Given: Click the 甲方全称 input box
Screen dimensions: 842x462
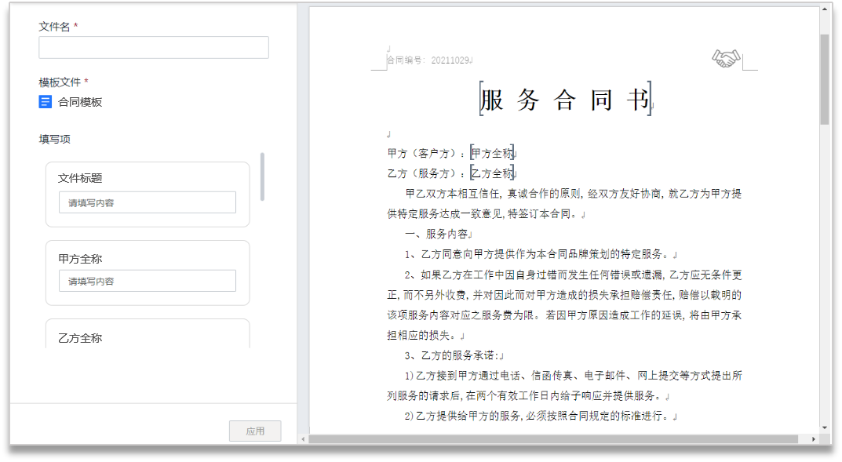Looking at the screenshot, I should 148,281.
